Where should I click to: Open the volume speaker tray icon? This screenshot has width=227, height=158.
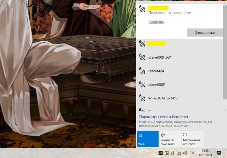(x=185, y=153)
